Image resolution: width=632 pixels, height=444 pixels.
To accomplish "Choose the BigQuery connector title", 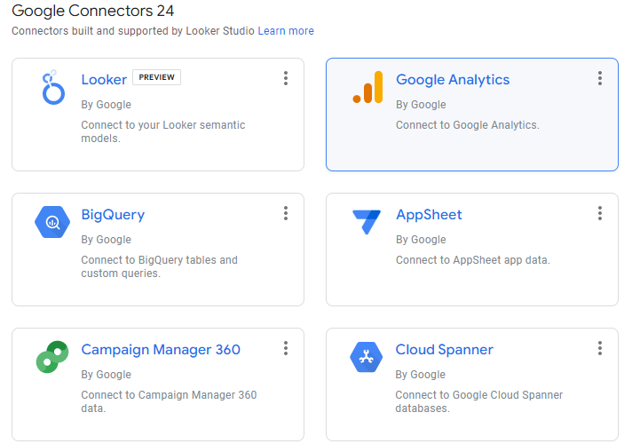I will point(113,215).
